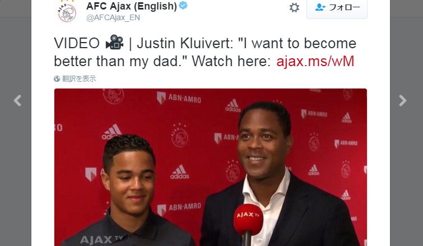Click the top-center ABN·AMRO logo in photo
423x246 pixels.
click(179, 98)
